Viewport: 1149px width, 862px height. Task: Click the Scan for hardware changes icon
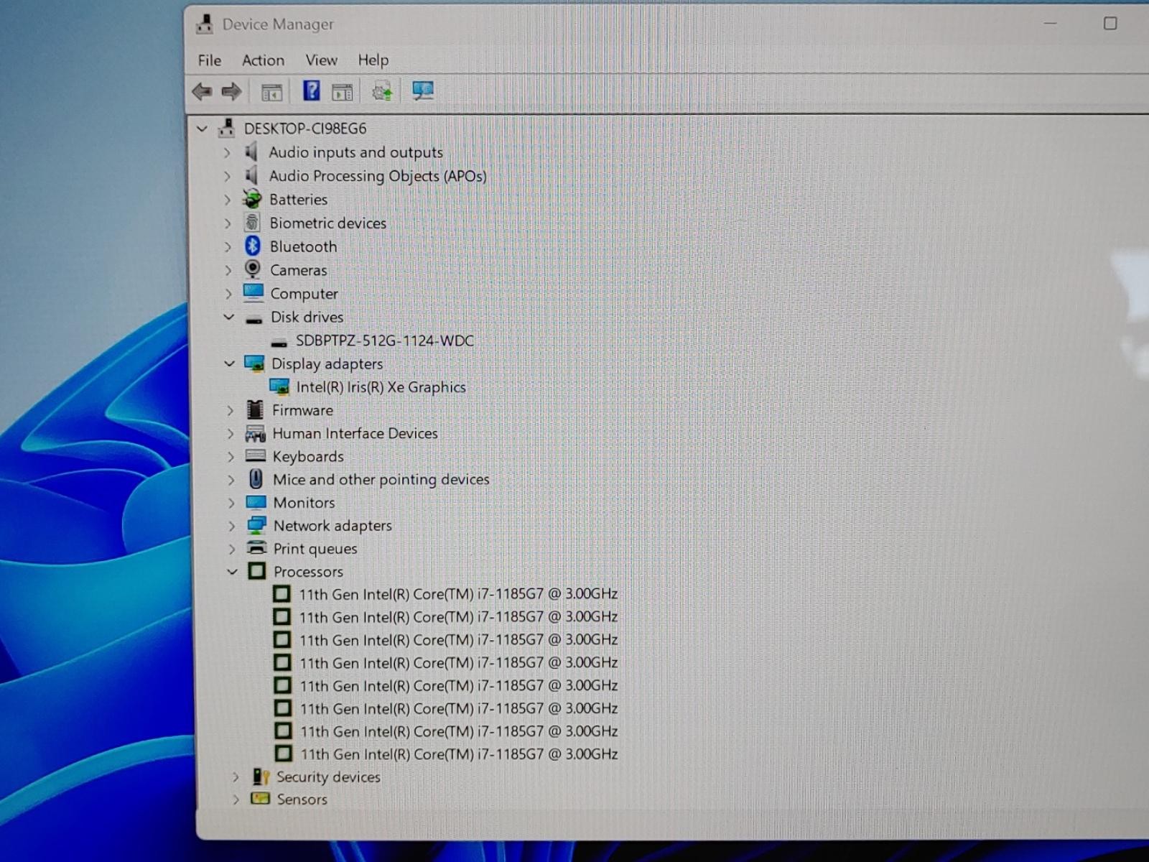(423, 91)
